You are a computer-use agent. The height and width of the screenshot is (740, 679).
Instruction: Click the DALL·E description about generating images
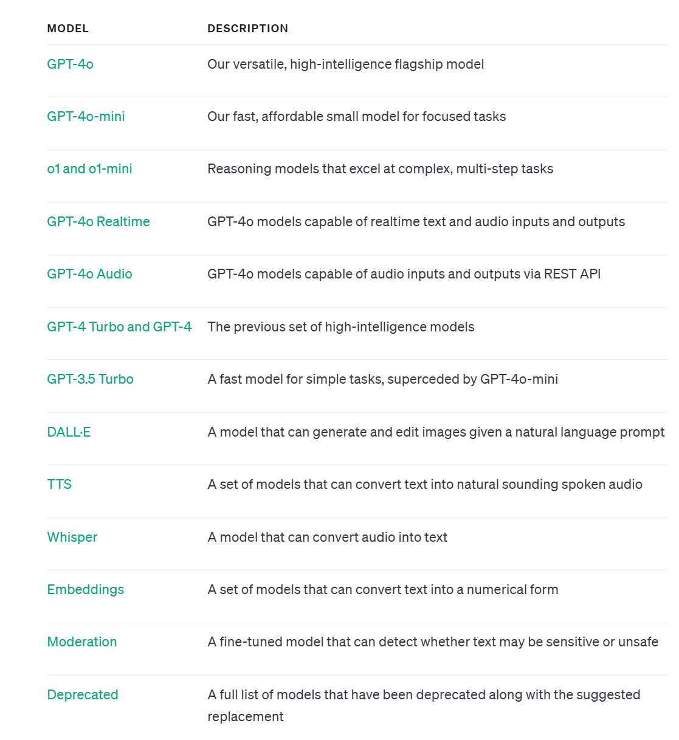coord(436,432)
